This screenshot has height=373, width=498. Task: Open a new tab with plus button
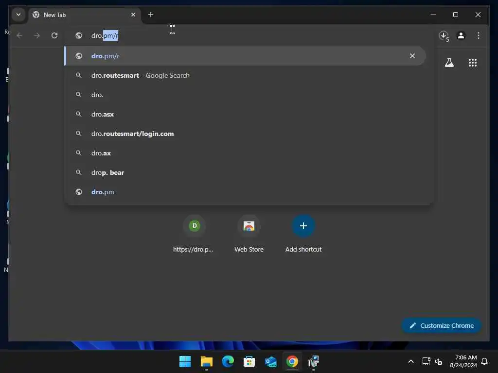[151, 15]
